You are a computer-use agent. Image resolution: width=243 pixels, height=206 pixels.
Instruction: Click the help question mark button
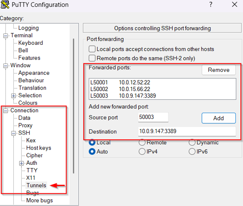211,5
